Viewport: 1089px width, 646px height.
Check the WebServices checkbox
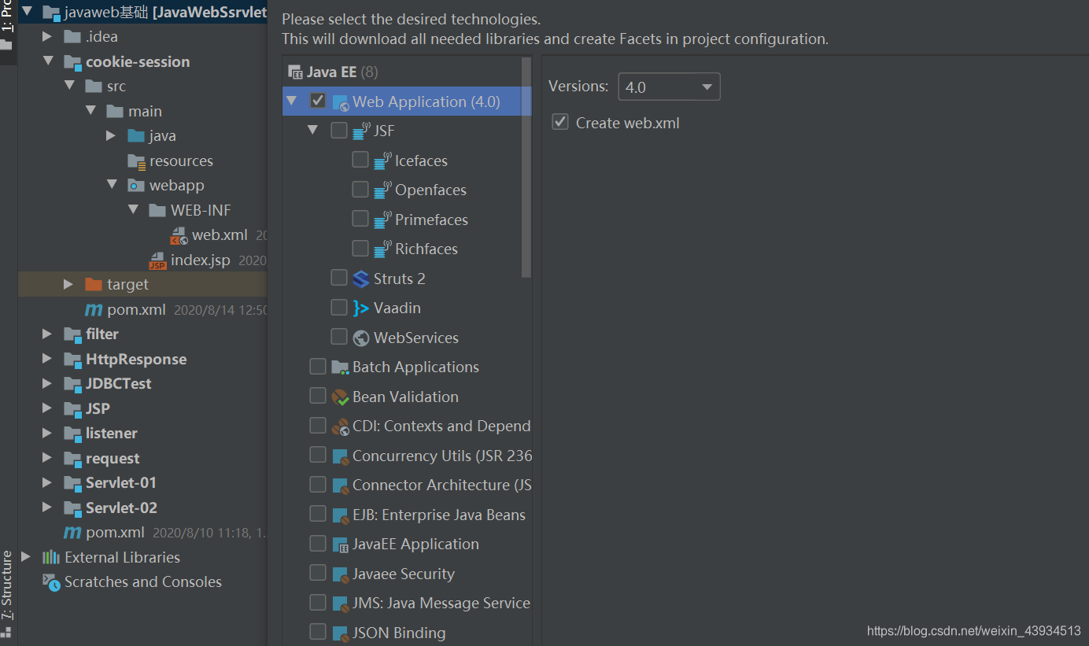click(339, 337)
